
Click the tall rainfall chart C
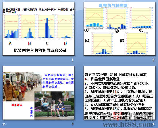(x=46, y=27)
